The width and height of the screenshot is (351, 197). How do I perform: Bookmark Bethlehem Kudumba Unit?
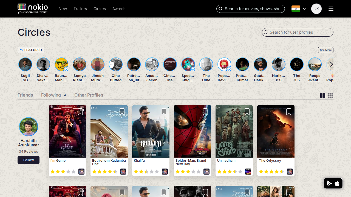tap(122, 112)
